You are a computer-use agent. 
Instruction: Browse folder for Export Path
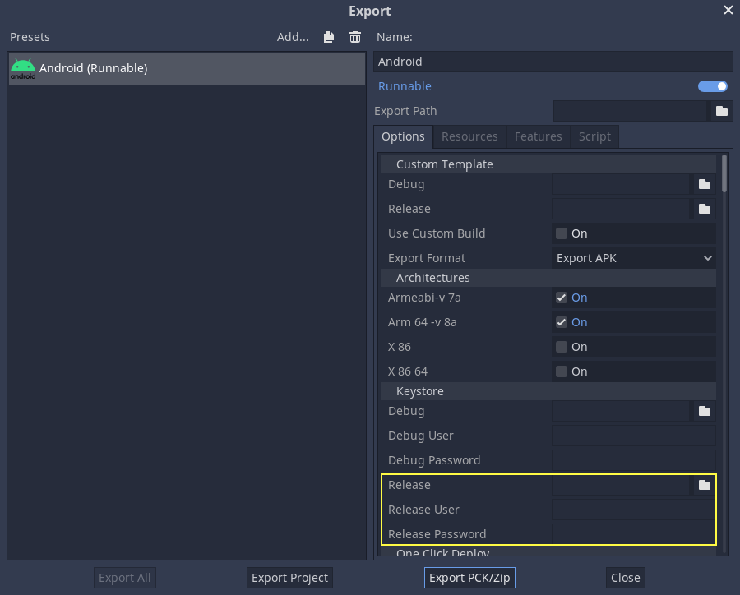(x=721, y=111)
